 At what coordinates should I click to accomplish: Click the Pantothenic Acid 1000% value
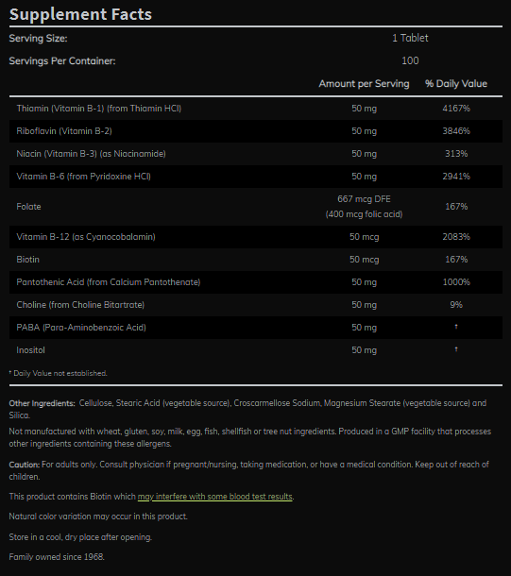click(x=456, y=282)
